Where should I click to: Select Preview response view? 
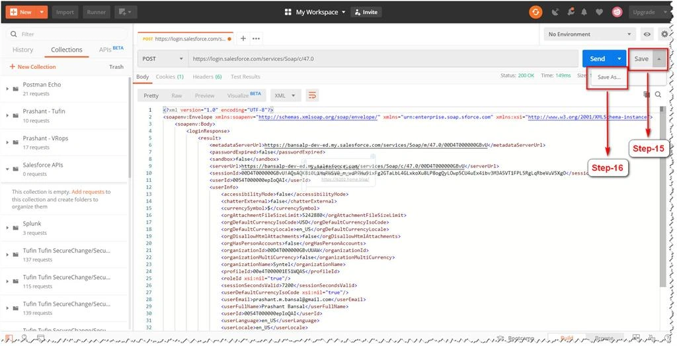(205, 95)
